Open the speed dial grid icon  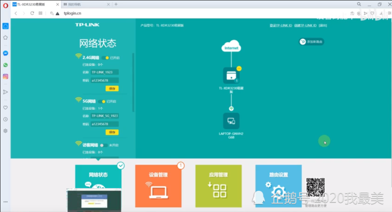coord(40,13)
